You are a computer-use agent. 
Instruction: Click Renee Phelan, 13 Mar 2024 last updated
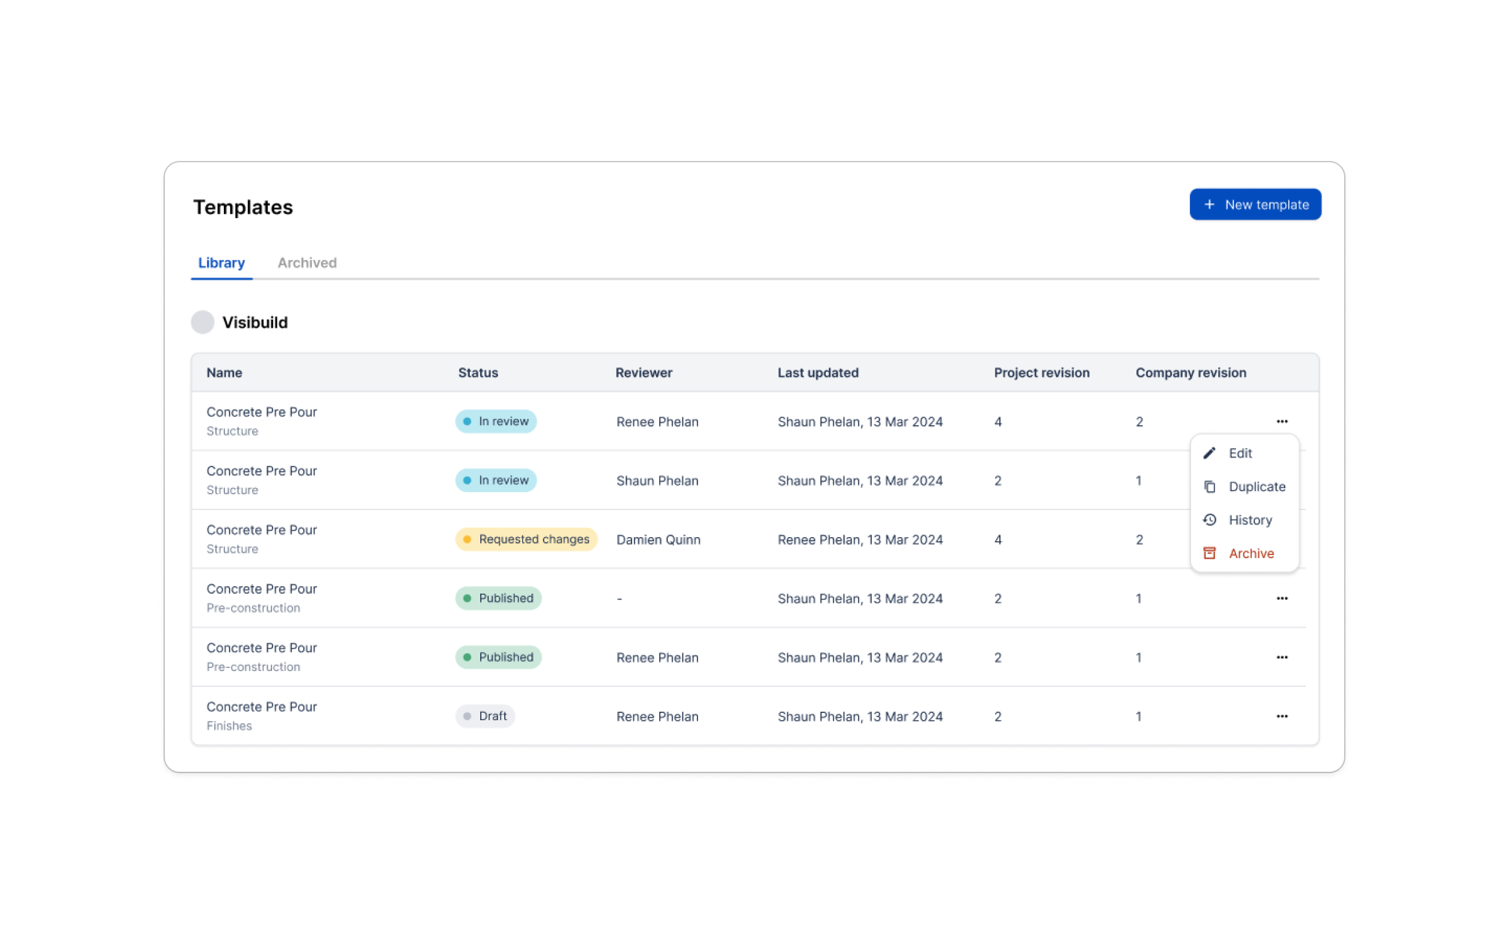[860, 540]
